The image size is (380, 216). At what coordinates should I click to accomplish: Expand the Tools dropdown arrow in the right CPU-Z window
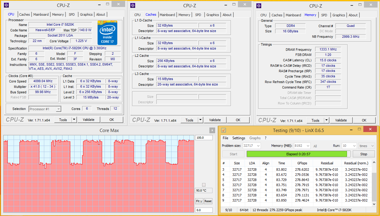pyautogui.click(x=326, y=120)
